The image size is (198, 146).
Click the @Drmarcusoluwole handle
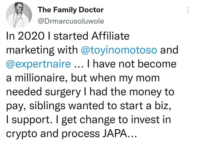71,21
